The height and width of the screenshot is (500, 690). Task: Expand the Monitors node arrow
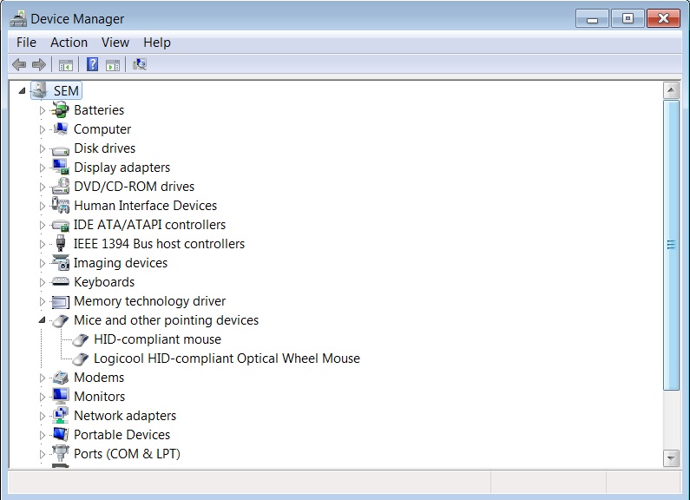[43, 397]
